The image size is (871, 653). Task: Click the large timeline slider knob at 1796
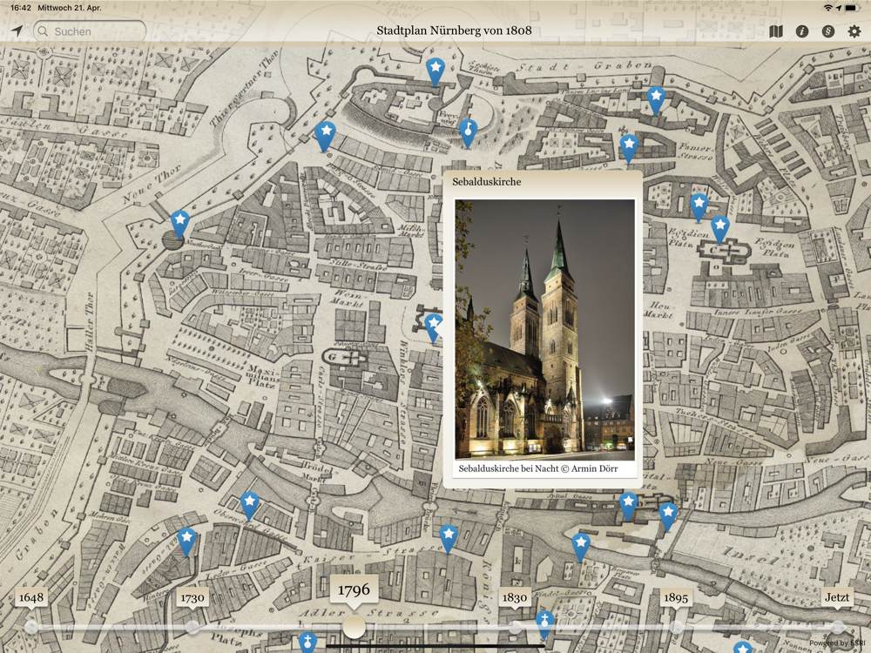[354, 627]
